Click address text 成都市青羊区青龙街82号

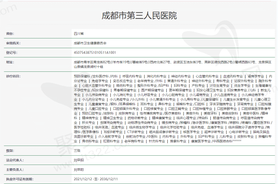click(x=92, y=62)
